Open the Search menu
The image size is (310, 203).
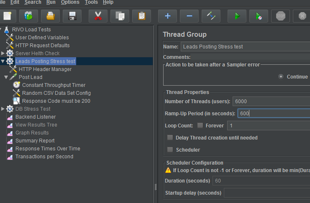[x=33, y=2]
